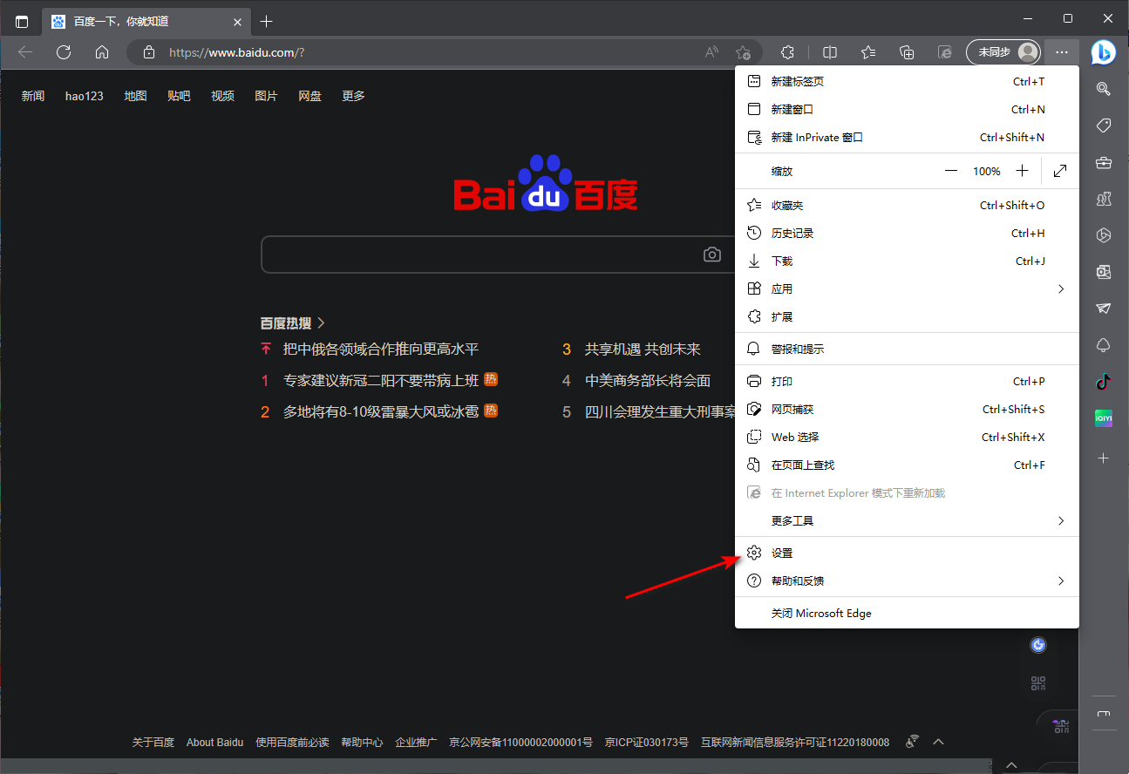Open the Bing Copilot sidebar icon
This screenshot has height=774, width=1129.
coord(1103,52)
